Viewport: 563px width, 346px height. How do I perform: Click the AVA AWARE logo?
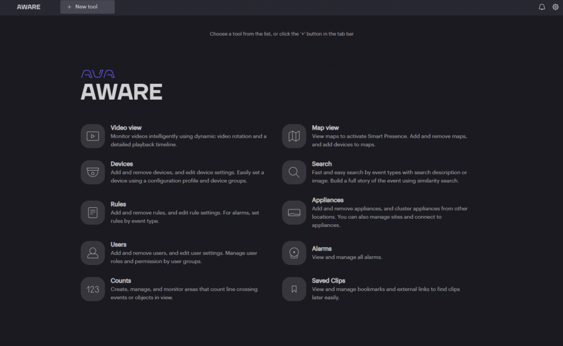121,82
